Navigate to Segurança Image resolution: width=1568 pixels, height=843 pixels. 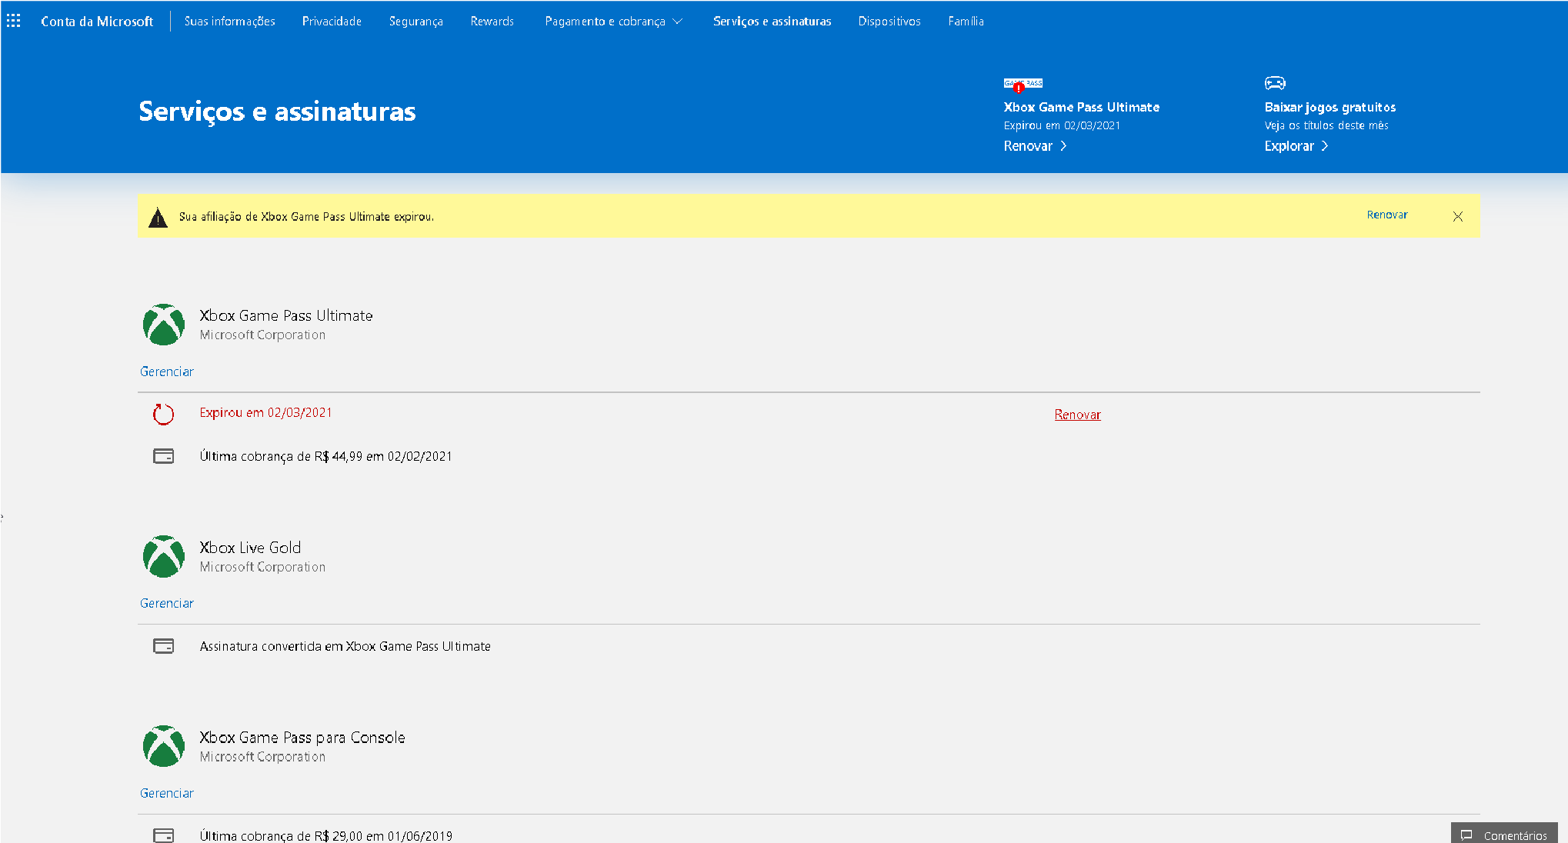click(415, 22)
